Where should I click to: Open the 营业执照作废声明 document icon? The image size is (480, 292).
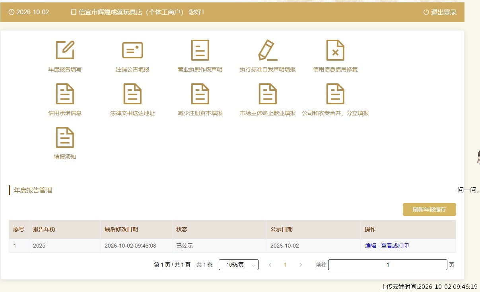pyautogui.click(x=200, y=50)
